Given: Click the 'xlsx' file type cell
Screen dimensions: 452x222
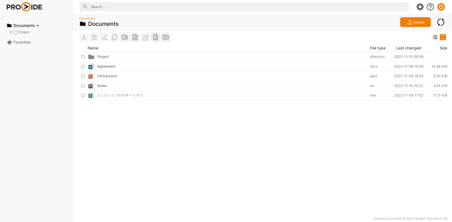Looking at the screenshot, I should click(373, 95).
